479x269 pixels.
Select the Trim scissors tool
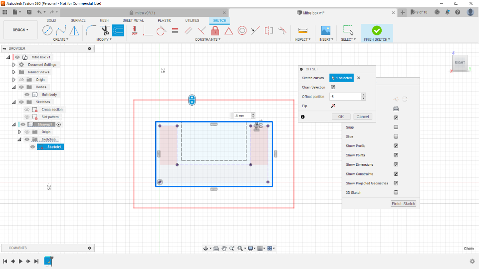105,31
